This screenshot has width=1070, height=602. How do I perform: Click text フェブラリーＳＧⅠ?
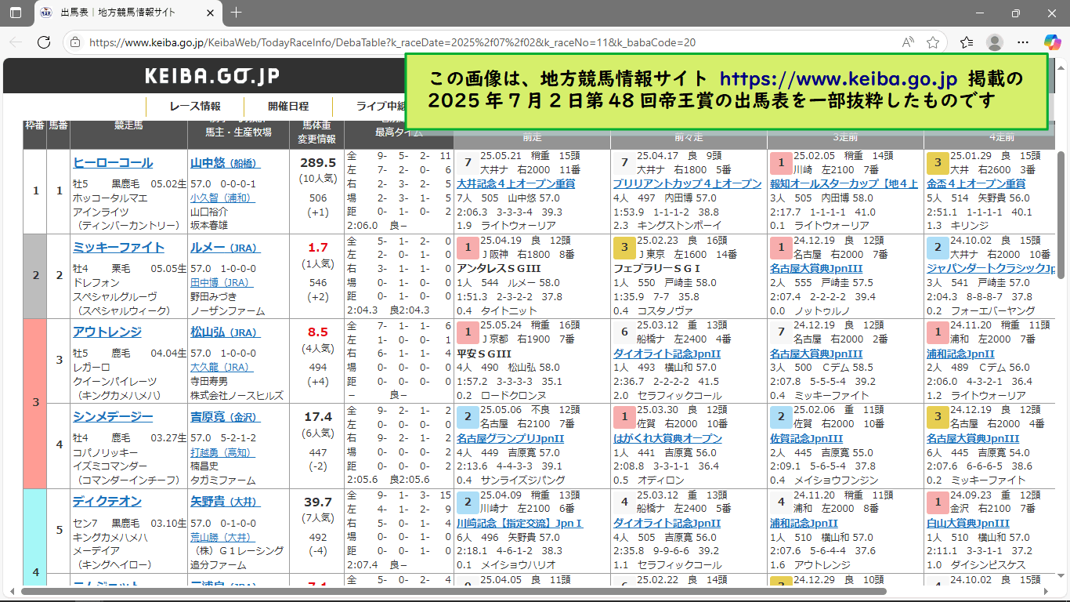pos(656,269)
